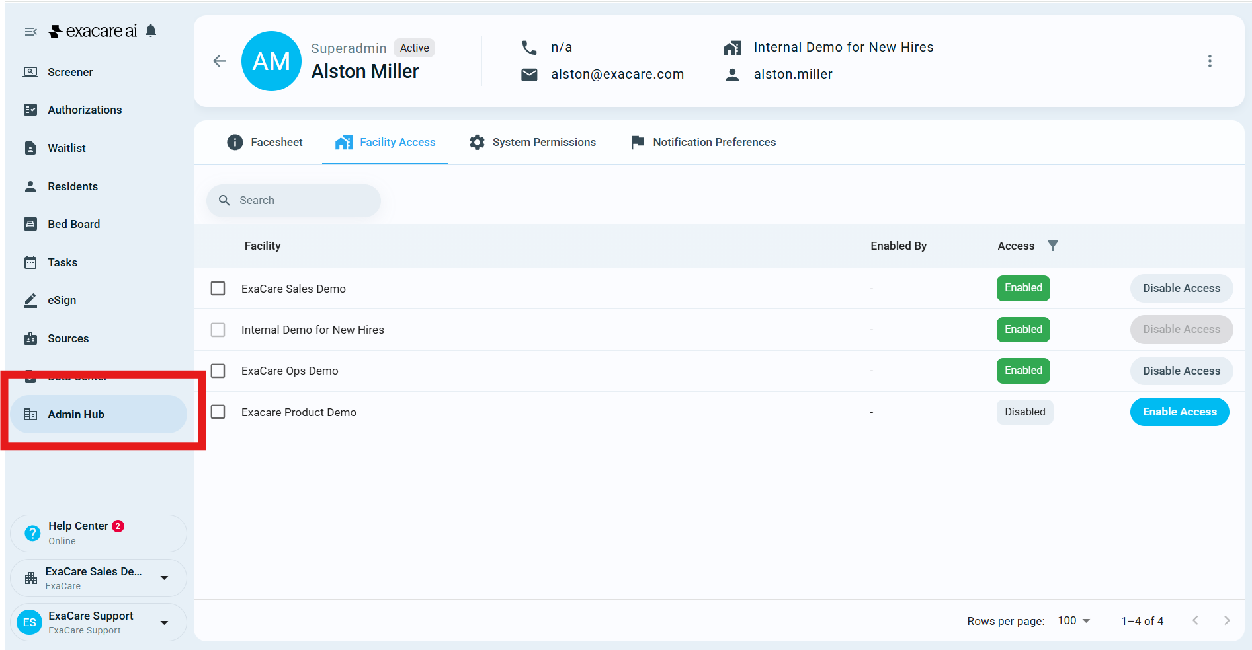Go back with the arrow icon
The height and width of the screenshot is (650, 1252).
click(220, 61)
